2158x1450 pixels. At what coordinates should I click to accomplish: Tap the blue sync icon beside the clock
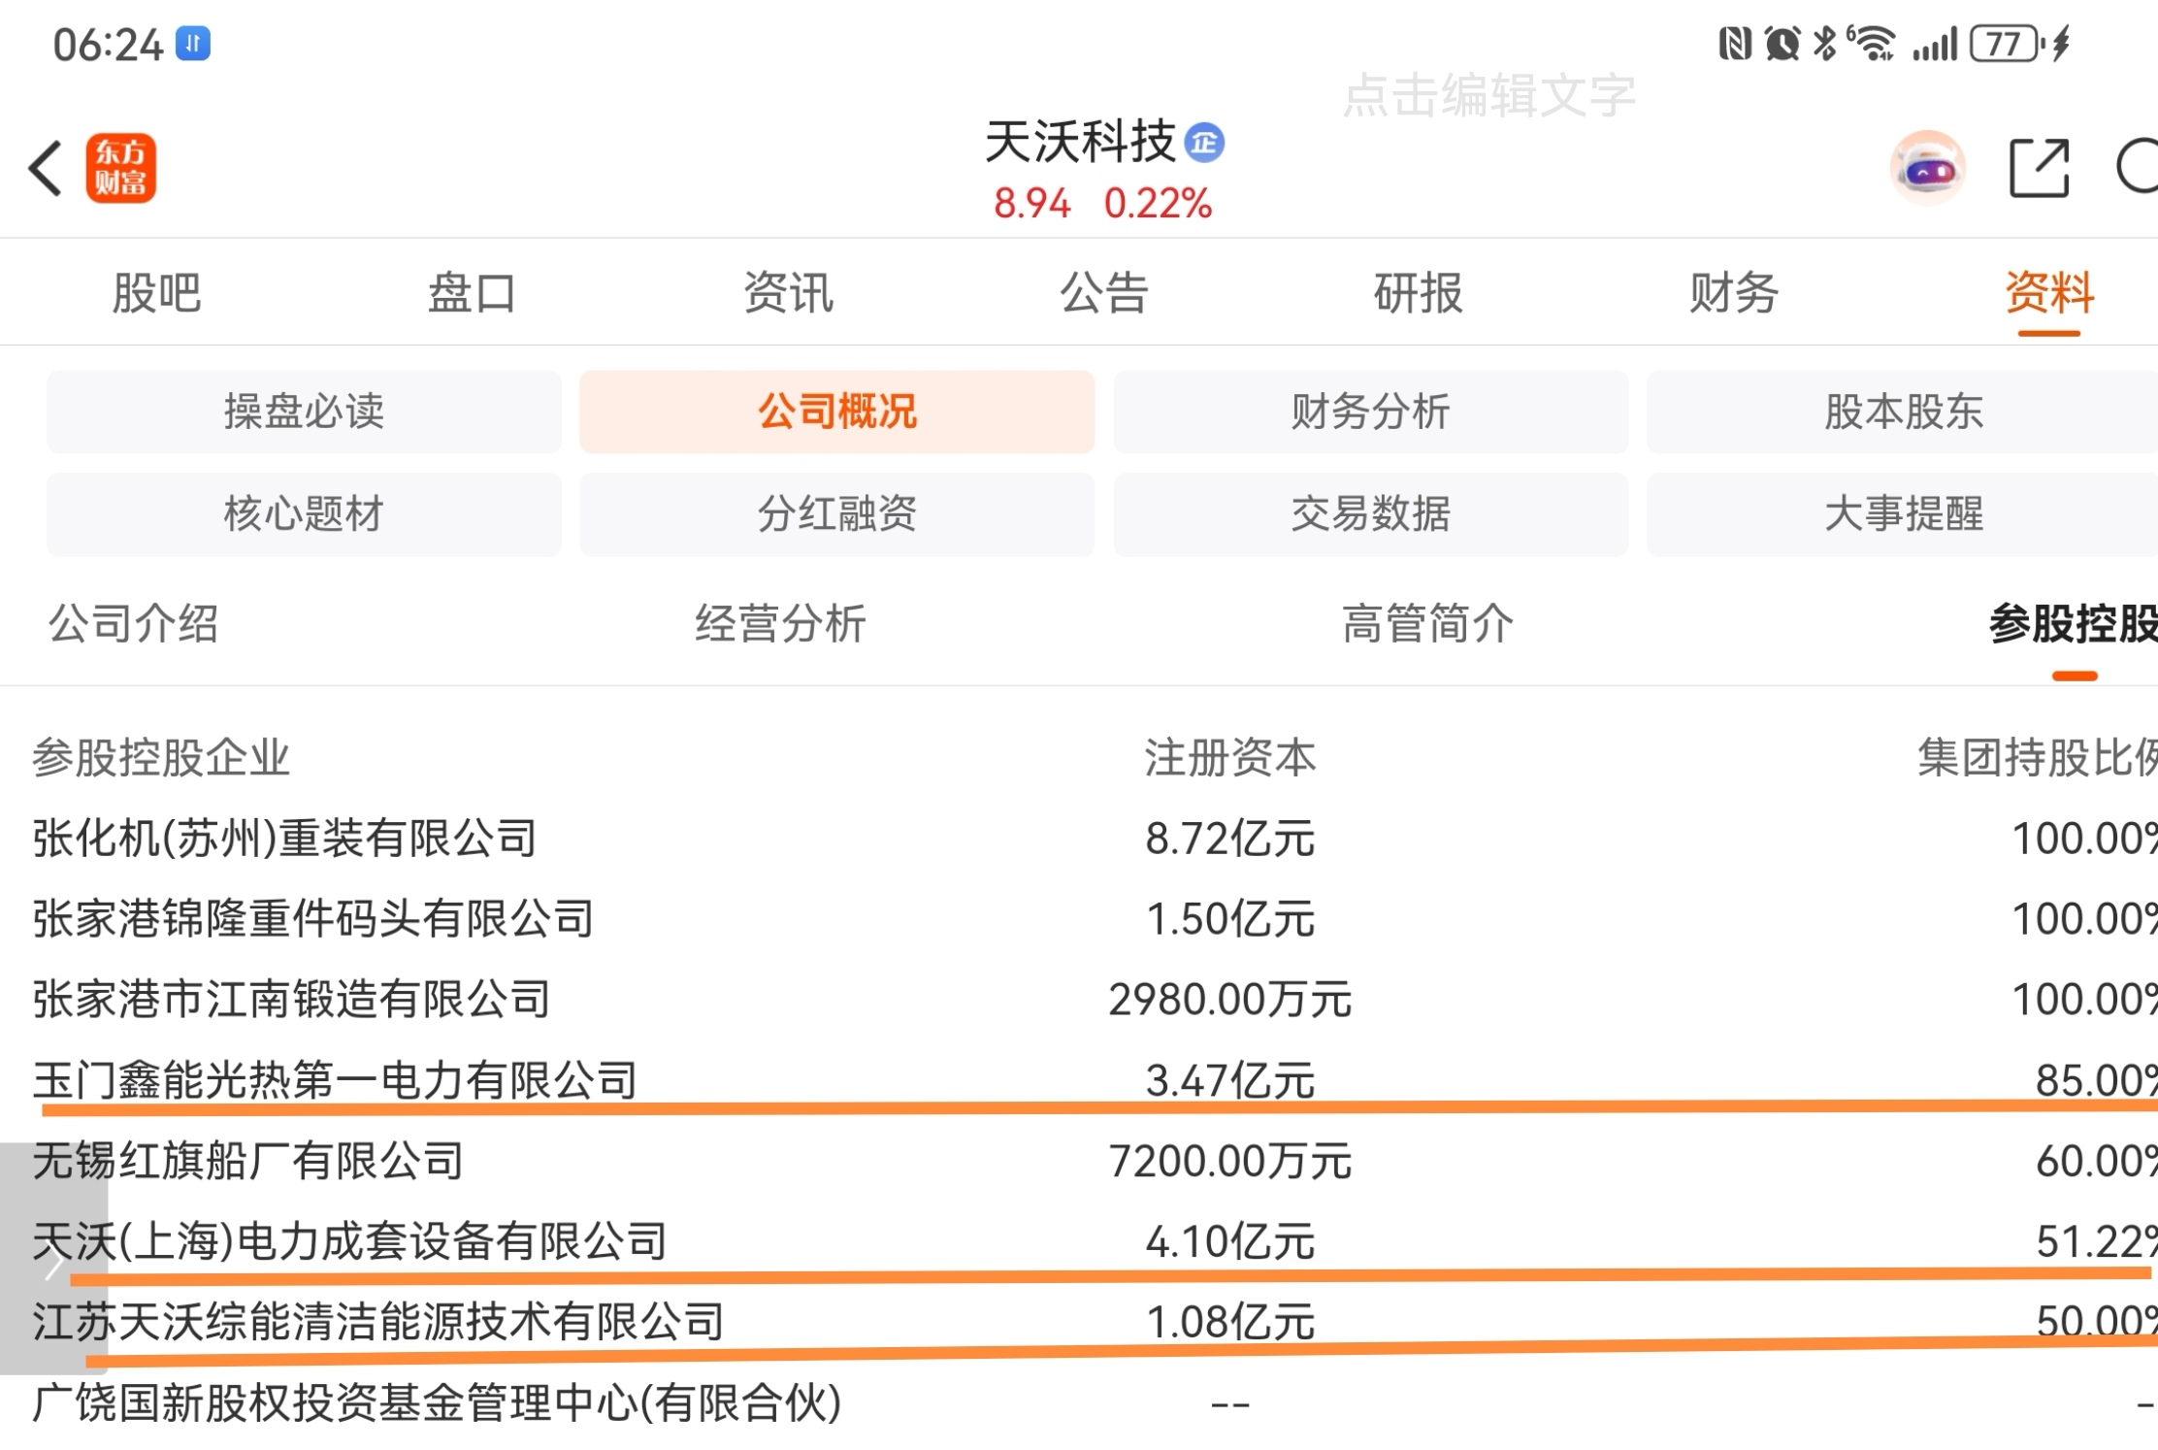pos(193,44)
